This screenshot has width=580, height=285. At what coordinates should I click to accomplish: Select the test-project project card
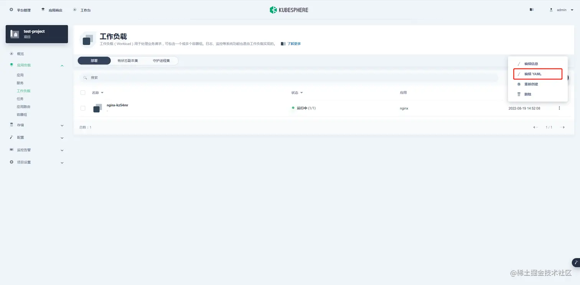click(x=37, y=34)
